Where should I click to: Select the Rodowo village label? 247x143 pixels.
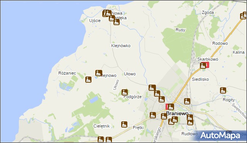pos(220,43)
